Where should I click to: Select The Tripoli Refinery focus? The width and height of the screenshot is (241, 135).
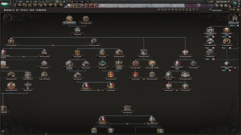click(x=227, y=42)
